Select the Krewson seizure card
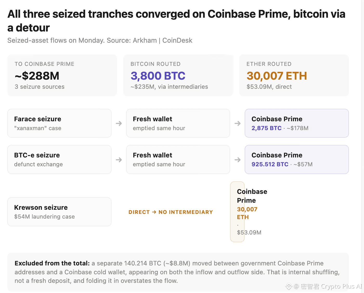 click(59, 212)
